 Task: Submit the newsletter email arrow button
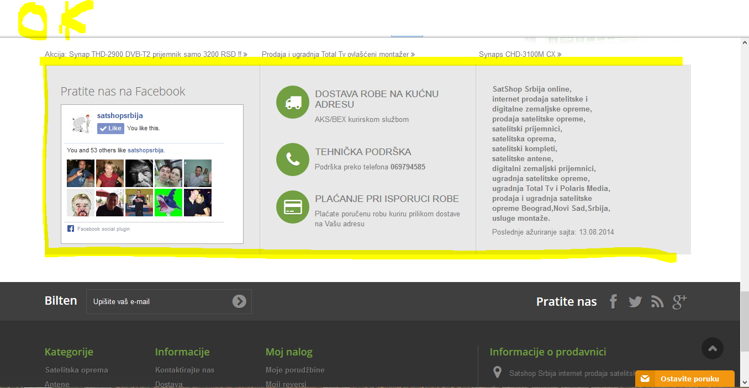pyautogui.click(x=239, y=301)
